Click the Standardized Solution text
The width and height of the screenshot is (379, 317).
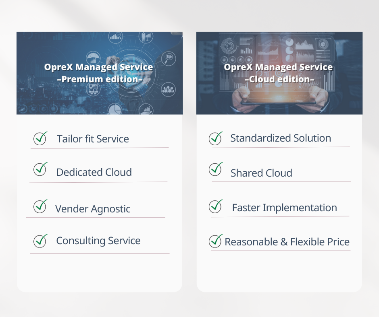point(281,138)
